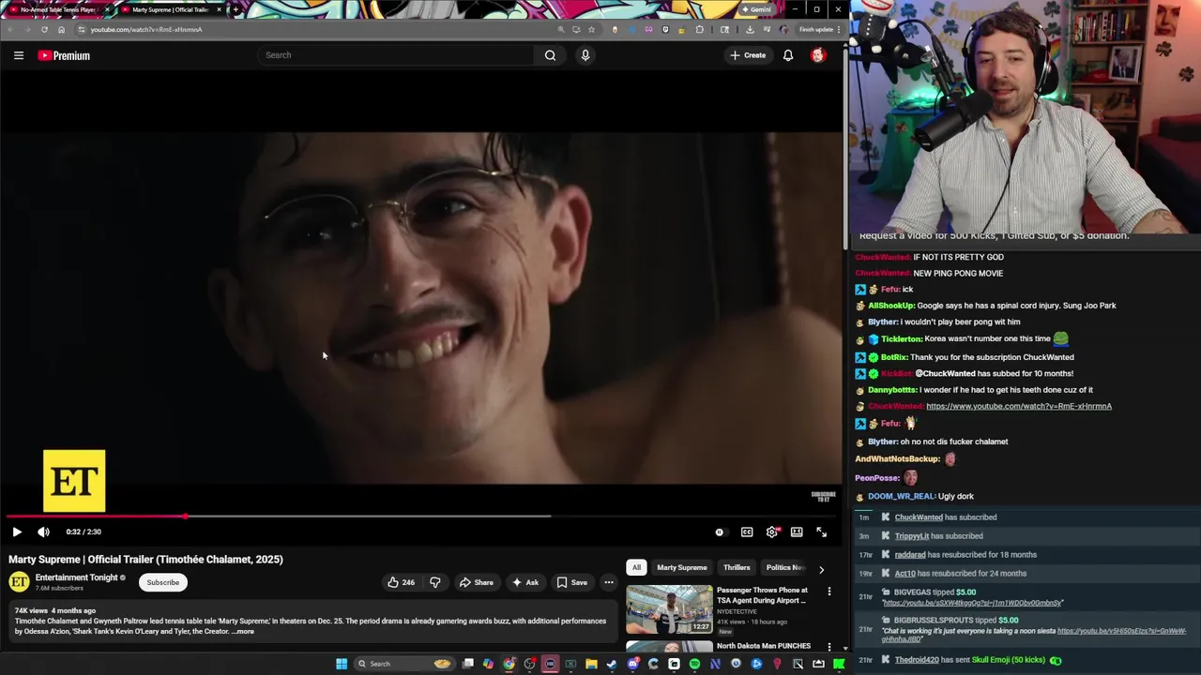Open the account avatar menu
The height and width of the screenshot is (675, 1201).
pos(818,55)
